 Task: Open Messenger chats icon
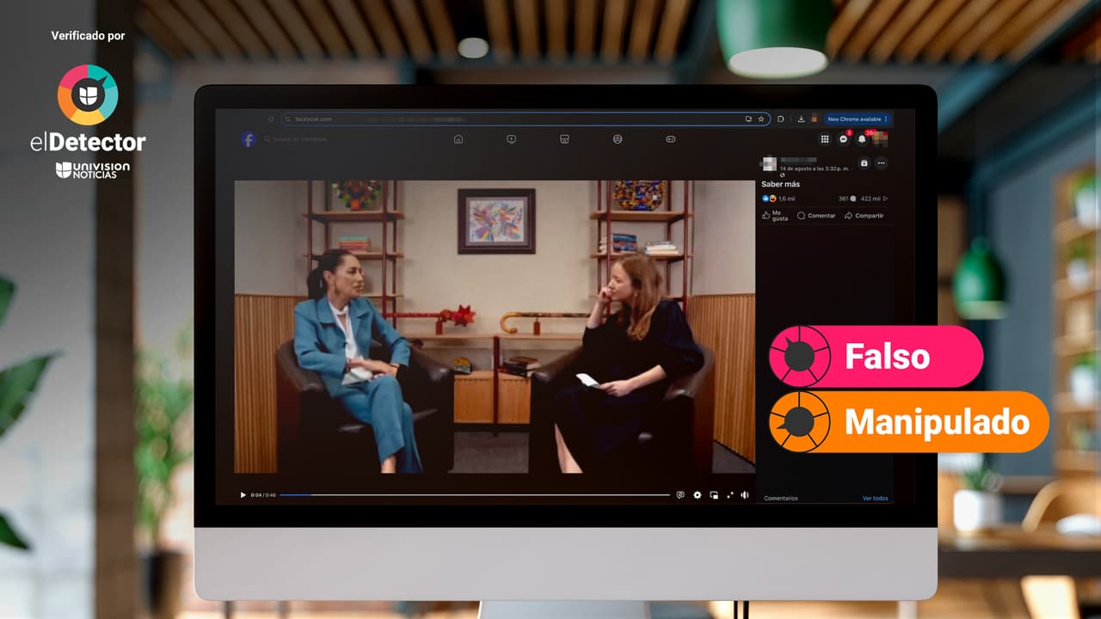[x=844, y=139]
